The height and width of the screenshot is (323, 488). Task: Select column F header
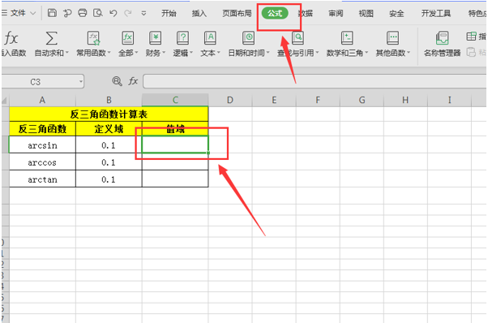[x=318, y=100]
